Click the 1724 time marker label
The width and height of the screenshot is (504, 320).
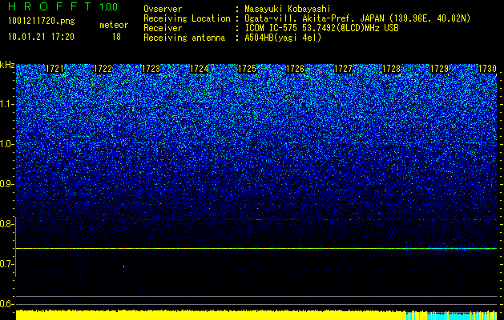click(x=199, y=69)
